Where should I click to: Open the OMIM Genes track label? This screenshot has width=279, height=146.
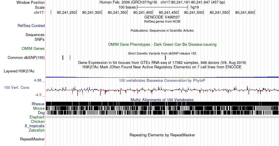33,48
